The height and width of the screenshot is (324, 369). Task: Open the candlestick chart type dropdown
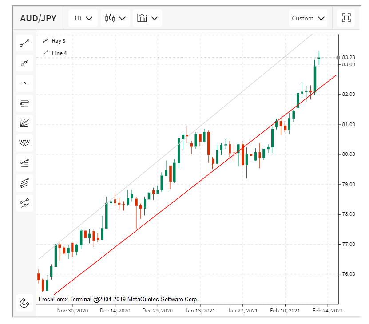(115, 18)
